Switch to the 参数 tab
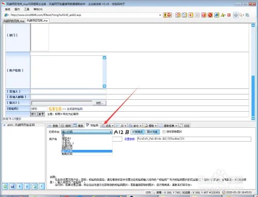The width and height of the screenshot is (258, 197). click(53, 126)
